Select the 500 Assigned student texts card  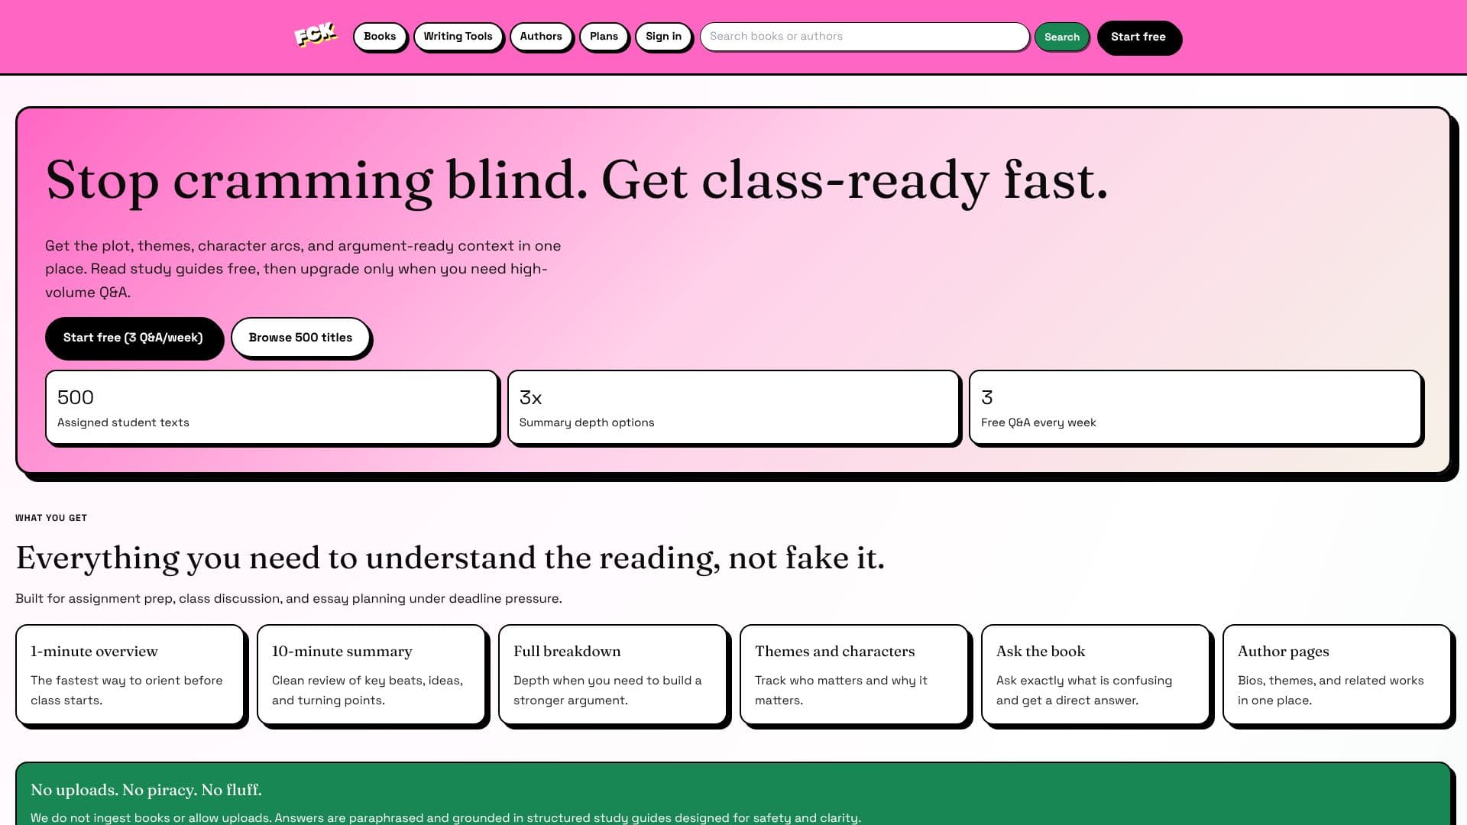click(272, 407)
